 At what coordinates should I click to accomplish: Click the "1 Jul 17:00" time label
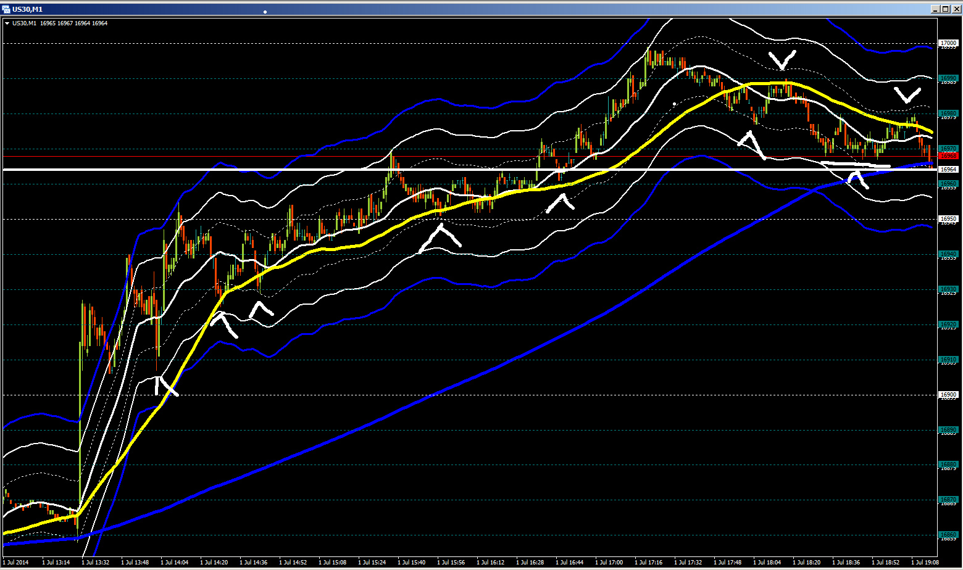(609, 563)
